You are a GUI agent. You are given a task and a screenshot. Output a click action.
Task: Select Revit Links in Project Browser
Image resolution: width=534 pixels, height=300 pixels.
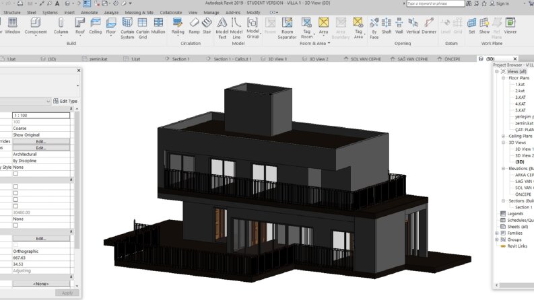point(517,246)
